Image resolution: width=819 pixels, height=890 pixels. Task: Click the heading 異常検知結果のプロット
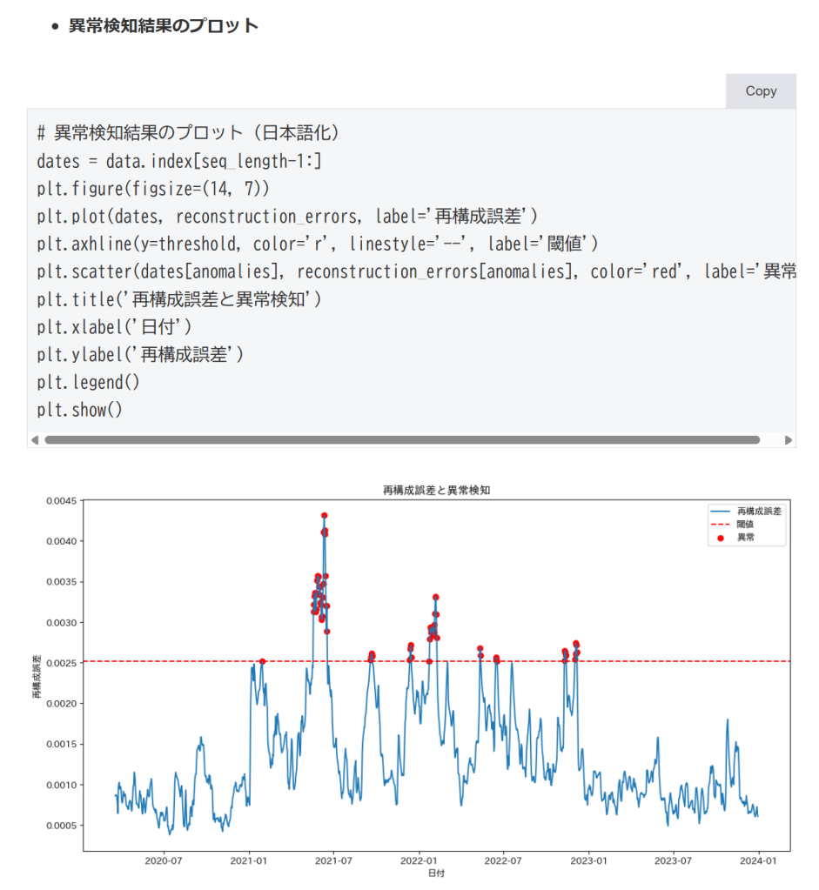(164, 25)
